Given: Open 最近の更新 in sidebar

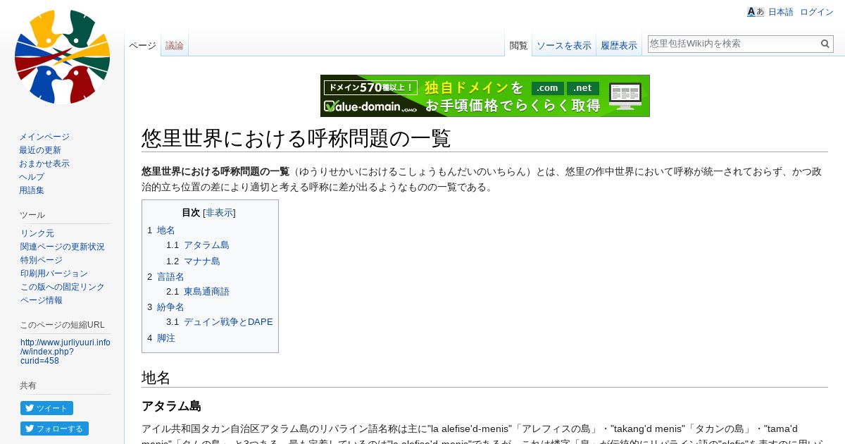Looking at the screenshot, I should pos(40,150).
